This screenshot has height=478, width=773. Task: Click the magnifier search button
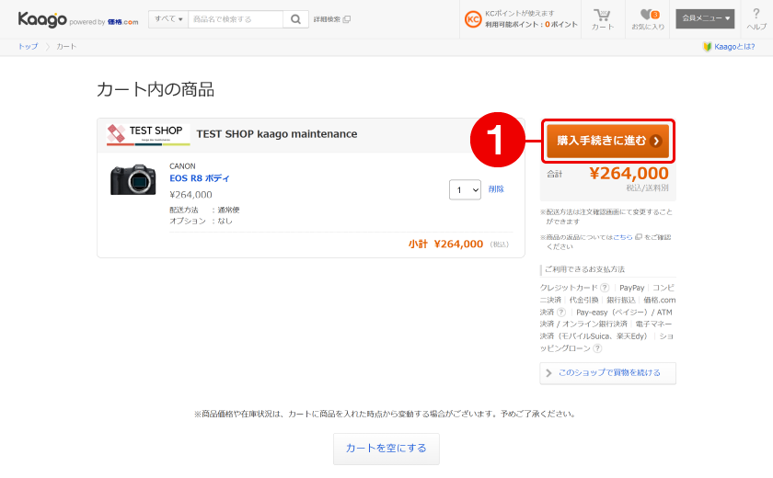coord(295,19)
